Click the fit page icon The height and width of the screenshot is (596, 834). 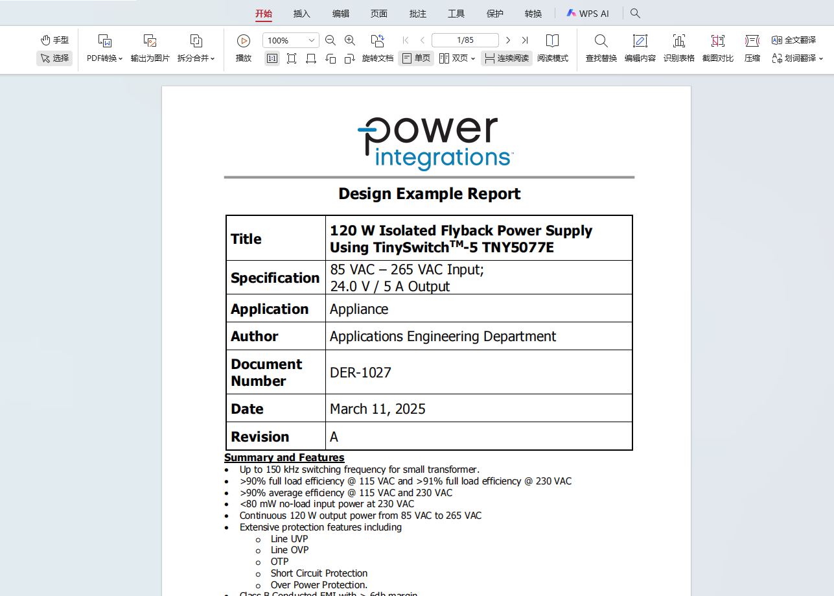[292, 58]
